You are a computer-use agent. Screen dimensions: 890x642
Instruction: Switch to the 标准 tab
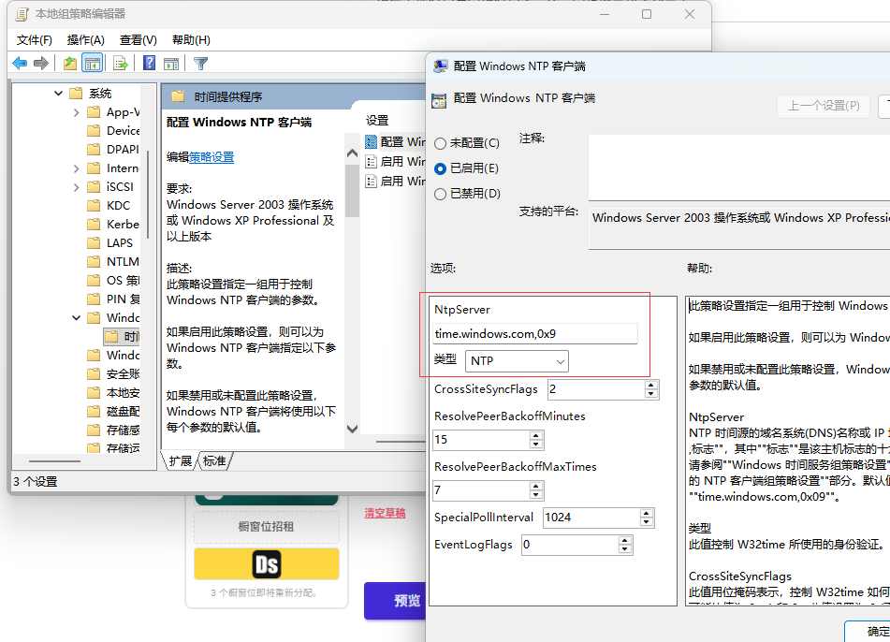(x=214, y=461)
